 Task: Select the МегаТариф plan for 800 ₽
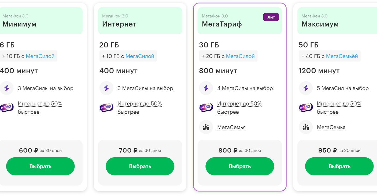coord(240,166)
